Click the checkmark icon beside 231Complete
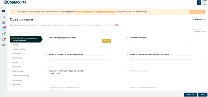 click(12, 80)
